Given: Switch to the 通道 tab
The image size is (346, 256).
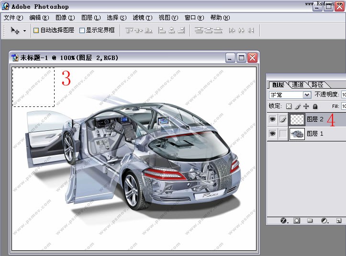Looking at the screenshot, I should [298, 84].
